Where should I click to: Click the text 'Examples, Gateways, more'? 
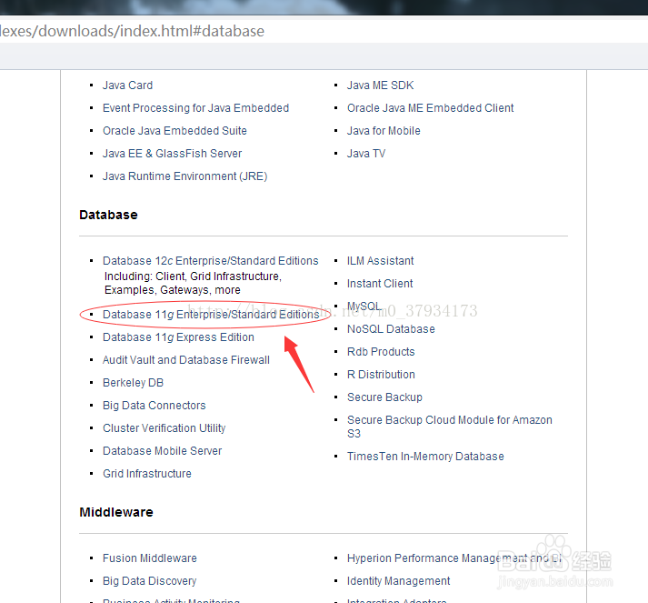click(x=173, y=290)
